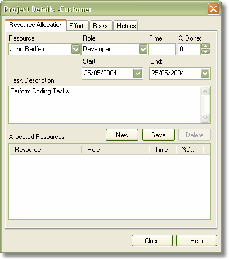Switch to the Risks tab

[101, 25]
